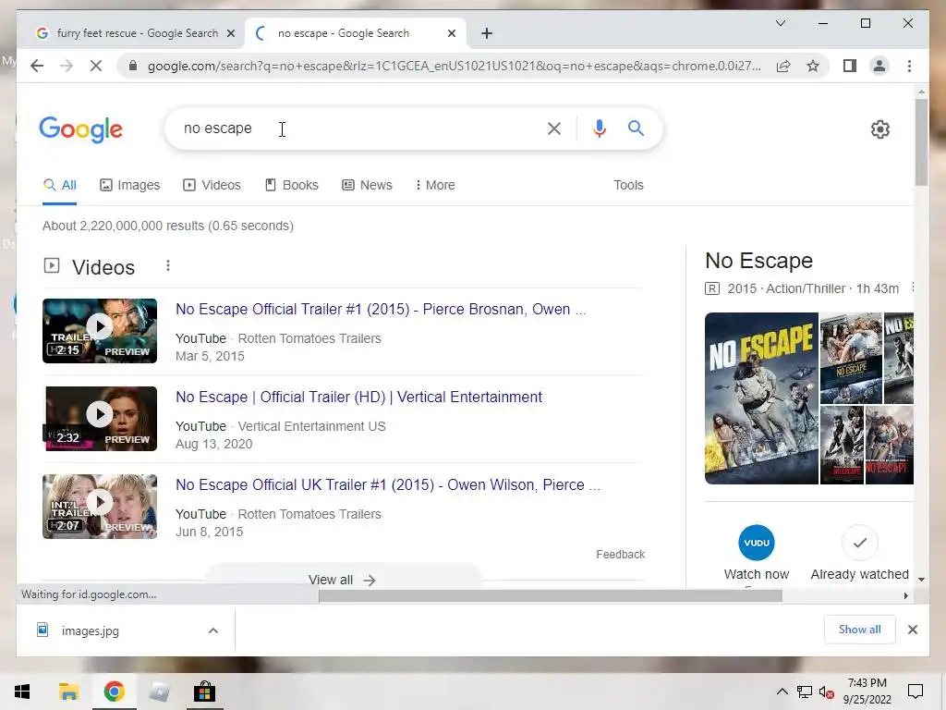Play the 2:07 Int'l trailer thumbnail
Screen dimensions: 946x710
[100, 507]
